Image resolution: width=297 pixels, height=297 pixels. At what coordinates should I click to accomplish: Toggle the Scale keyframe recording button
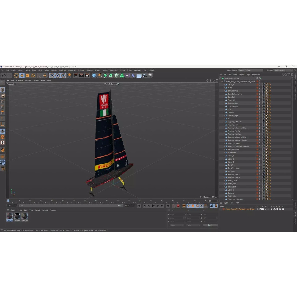click(x=193, y=205)
